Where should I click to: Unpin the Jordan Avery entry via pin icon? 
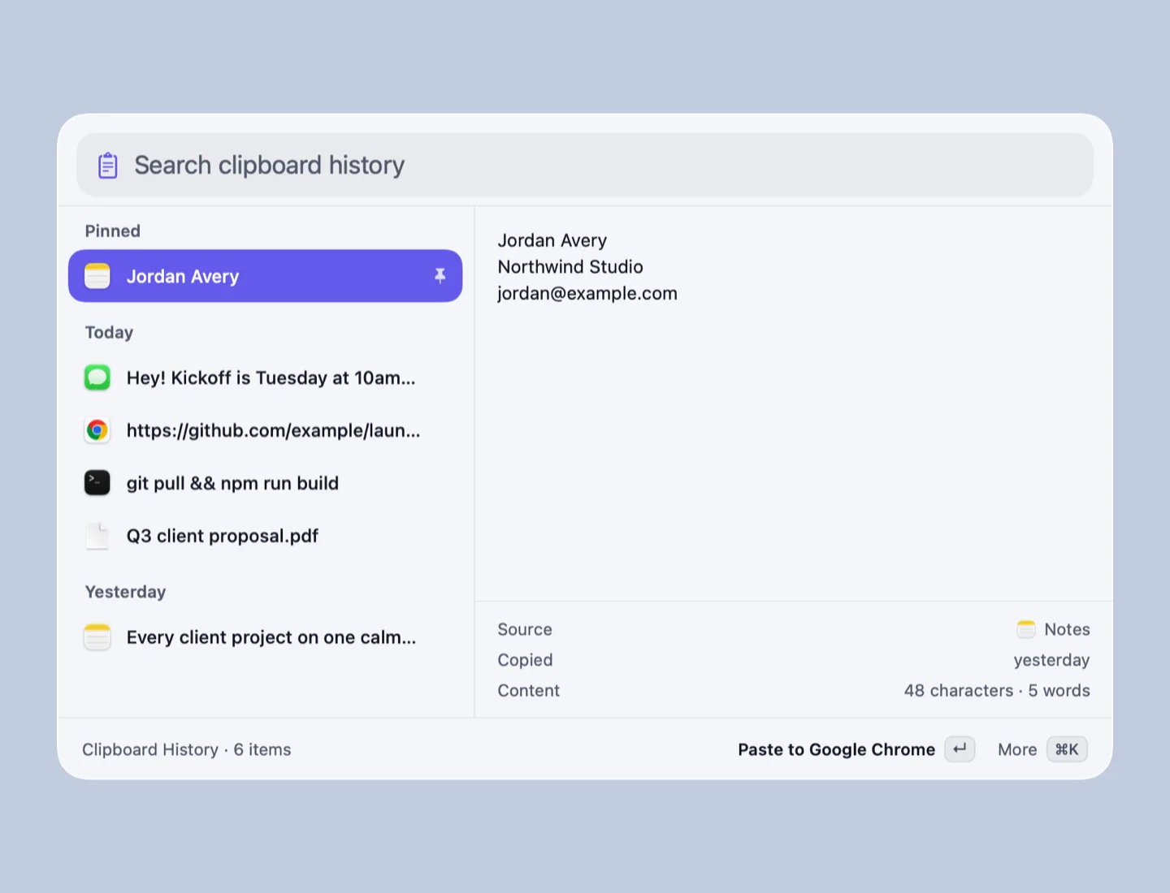click(x=440, y=276)
